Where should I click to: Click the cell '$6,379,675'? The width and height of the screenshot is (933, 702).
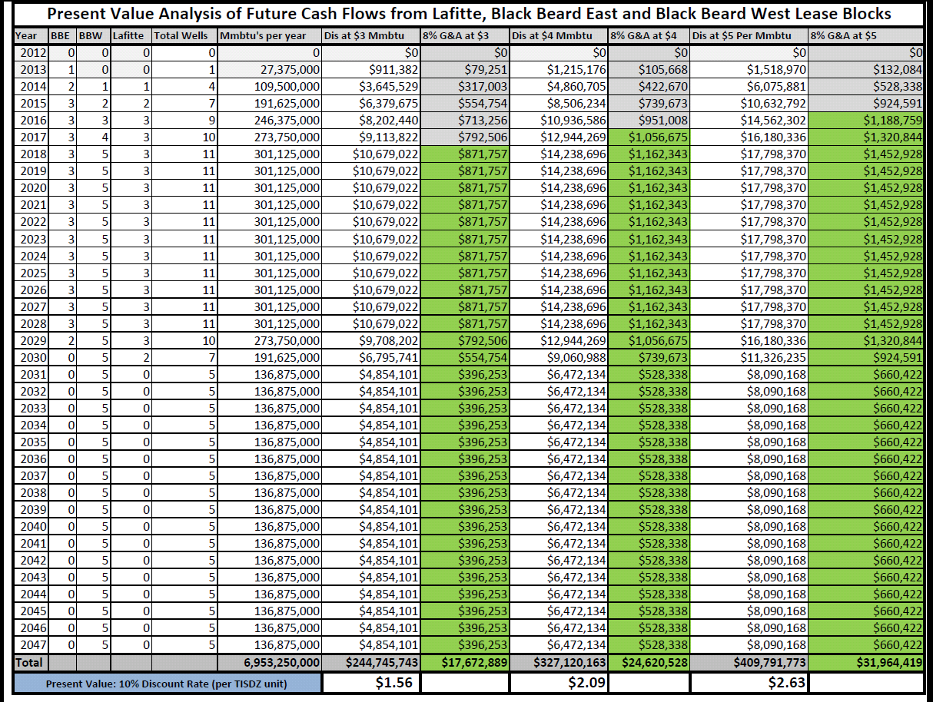[x=371, y=104]
